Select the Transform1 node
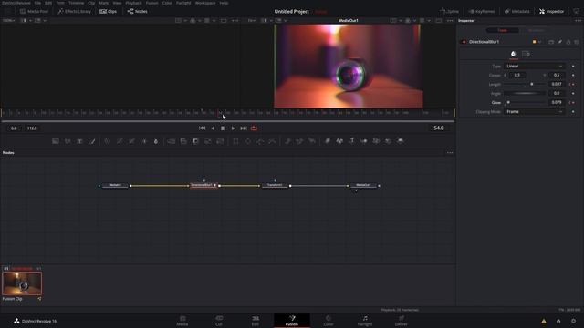 click(275, 185)
